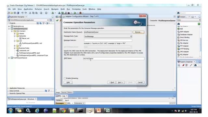Click the New file toolbar icon
This screenshot has height=117, width=208.
[9, 13]
